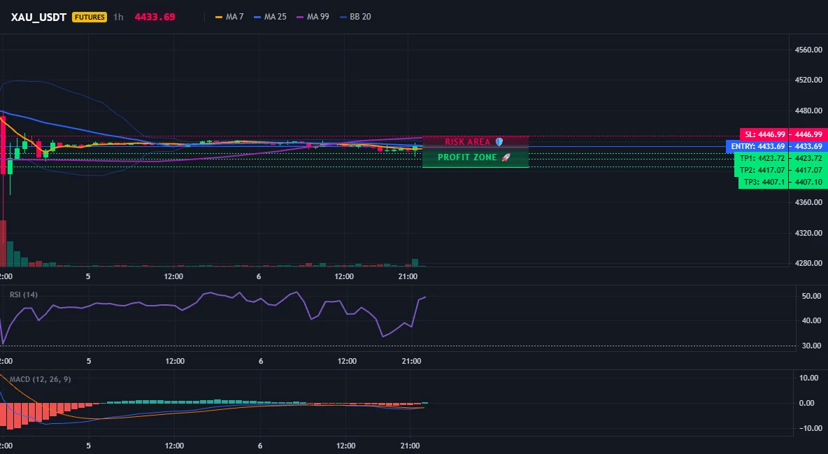This screenshot has width=828, height=454.
Task: Click the 4433.69 price in header
Action: (x=155, y=17)
